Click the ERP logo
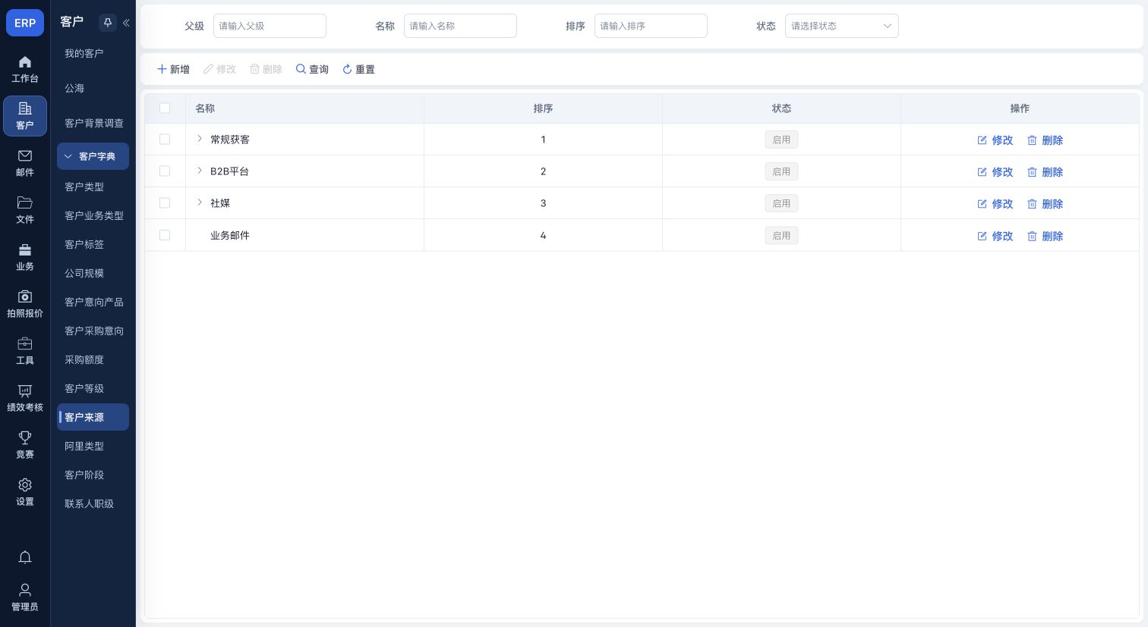 tap(25, 23)
